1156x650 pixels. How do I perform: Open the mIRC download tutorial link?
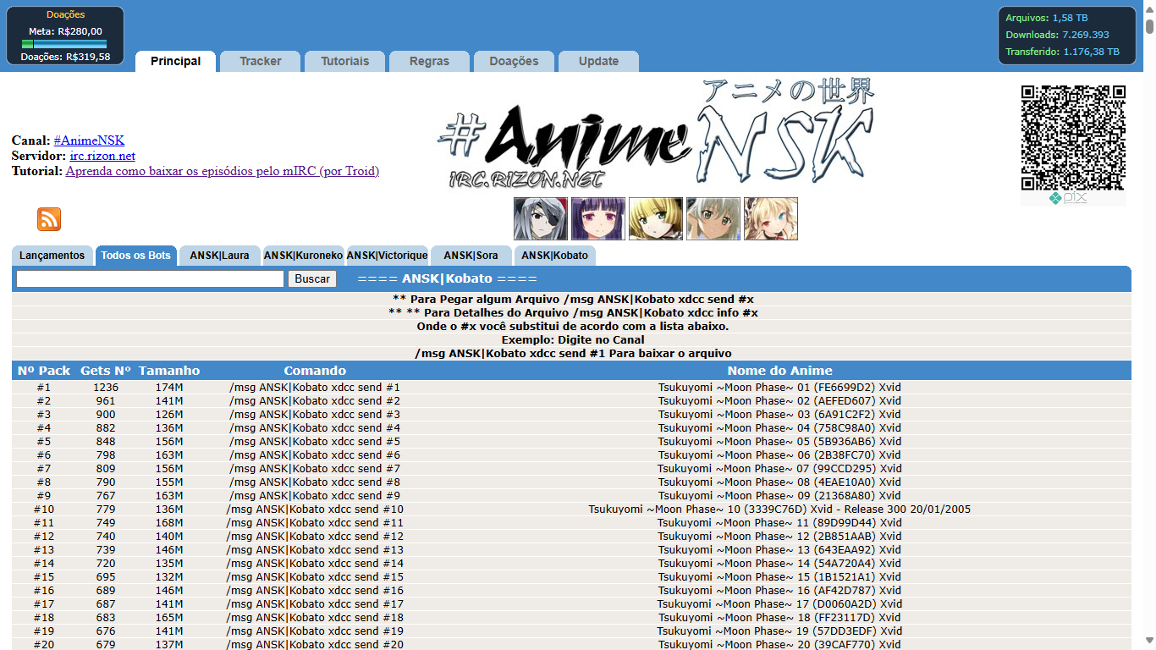click(222, 171)
